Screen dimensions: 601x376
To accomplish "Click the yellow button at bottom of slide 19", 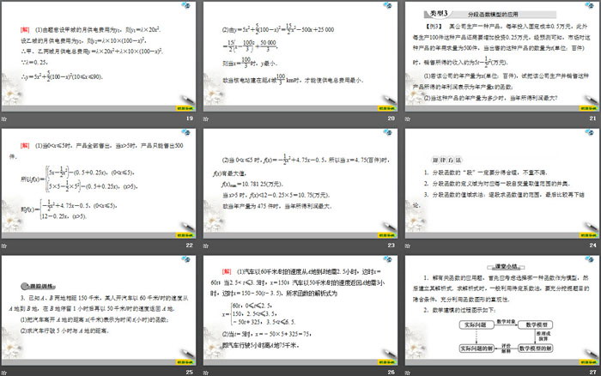I will (185, 108).
